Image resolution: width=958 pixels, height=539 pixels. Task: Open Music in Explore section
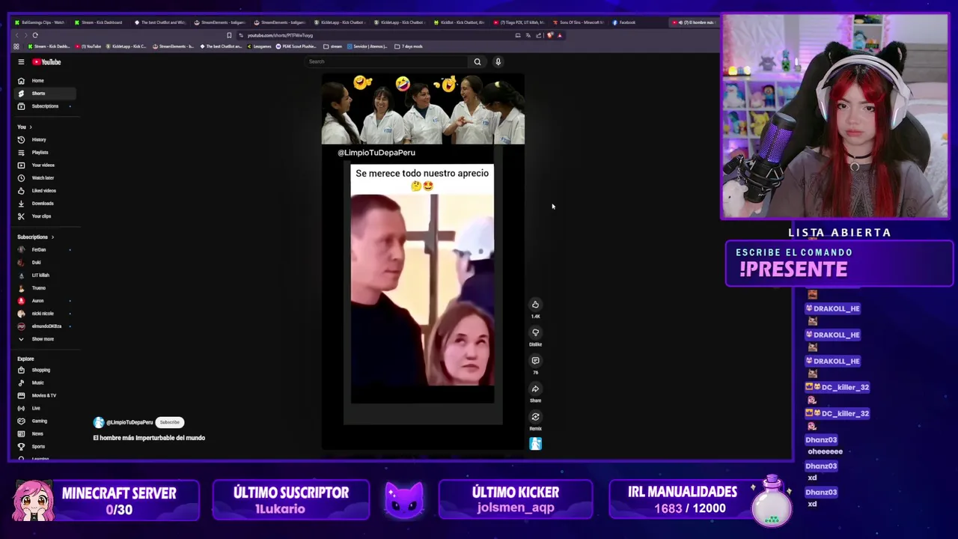coord(44,383)
